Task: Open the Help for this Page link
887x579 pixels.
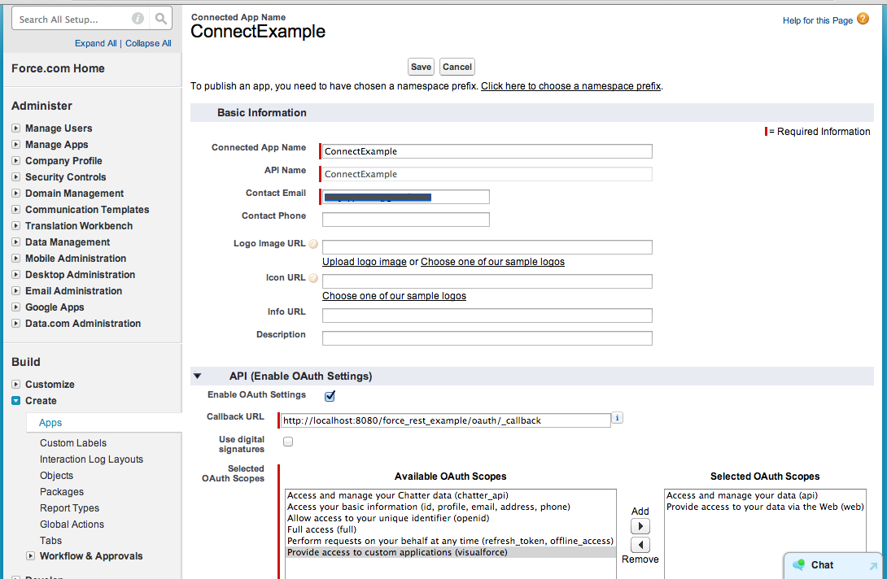Action: click(817, 20)
